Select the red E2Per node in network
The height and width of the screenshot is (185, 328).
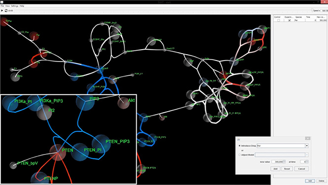[x=4, y=22]
